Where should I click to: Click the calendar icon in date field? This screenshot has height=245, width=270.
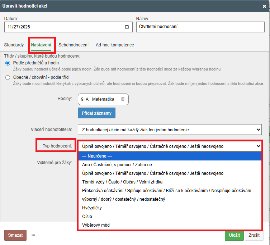click(127, 27)
